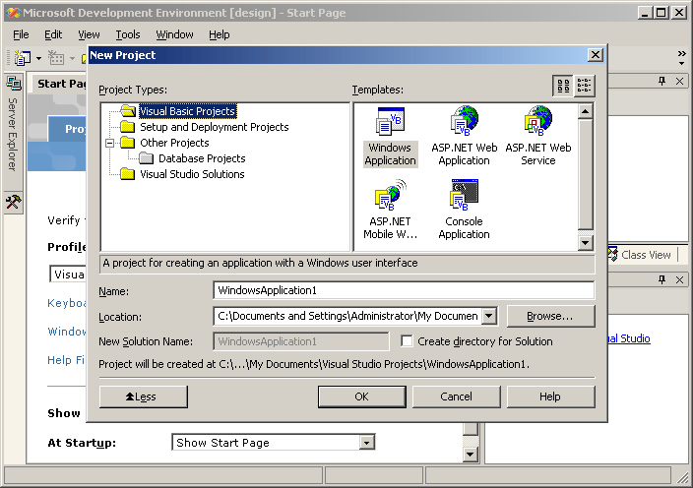
Task: Switch templates to large icons view
Action: click(x=563, y=86)
